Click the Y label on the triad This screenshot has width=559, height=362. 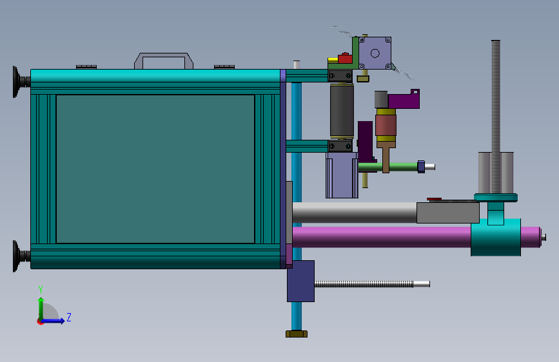pyautogui.click(x=41, y=290)
